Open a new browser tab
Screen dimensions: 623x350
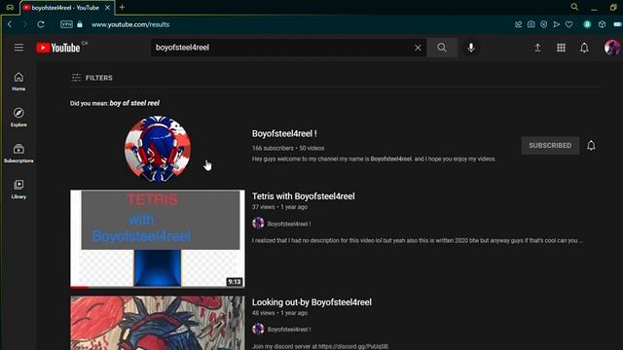122,7
